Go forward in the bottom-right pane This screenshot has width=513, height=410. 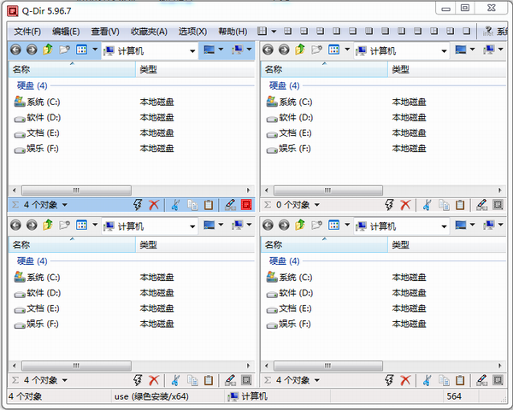point(284,225)
